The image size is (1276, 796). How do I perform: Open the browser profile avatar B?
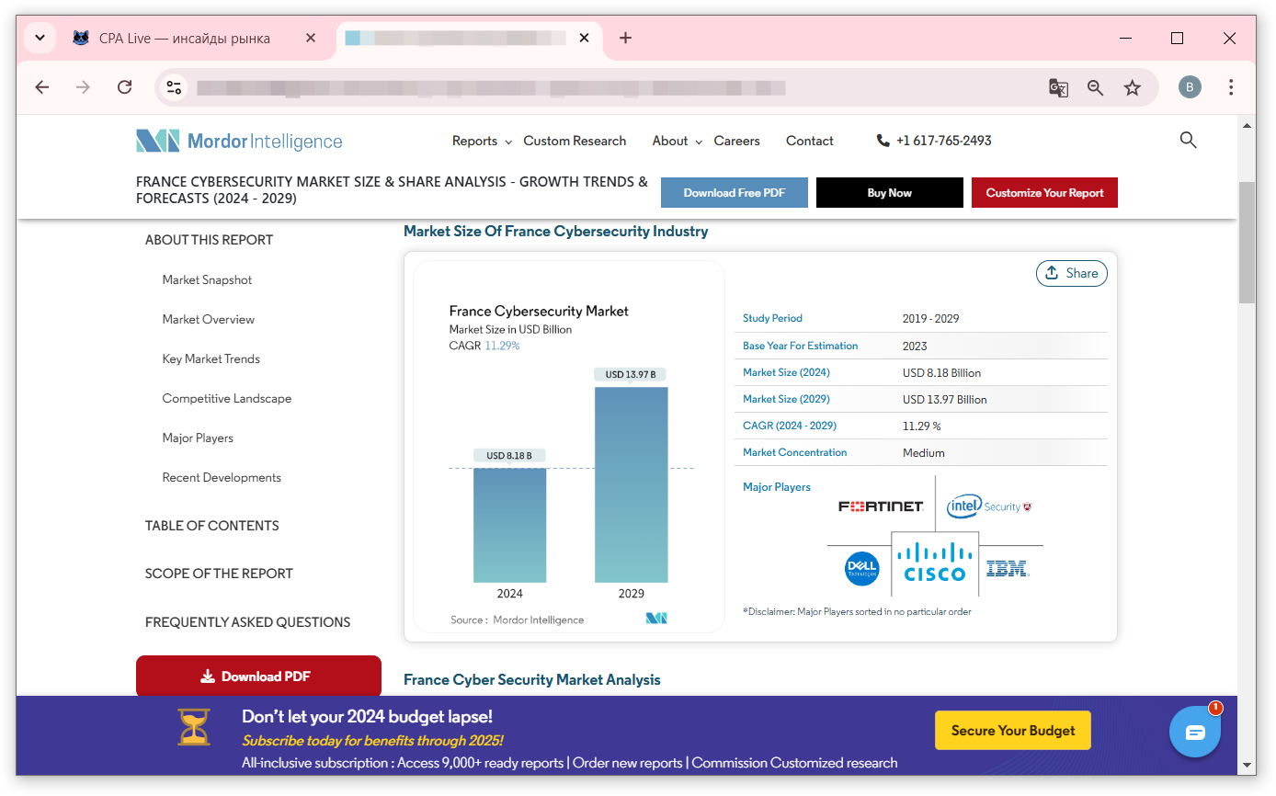pos(1190,87)
